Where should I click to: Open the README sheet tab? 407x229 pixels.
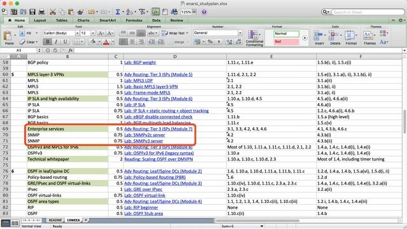[55, 220]
